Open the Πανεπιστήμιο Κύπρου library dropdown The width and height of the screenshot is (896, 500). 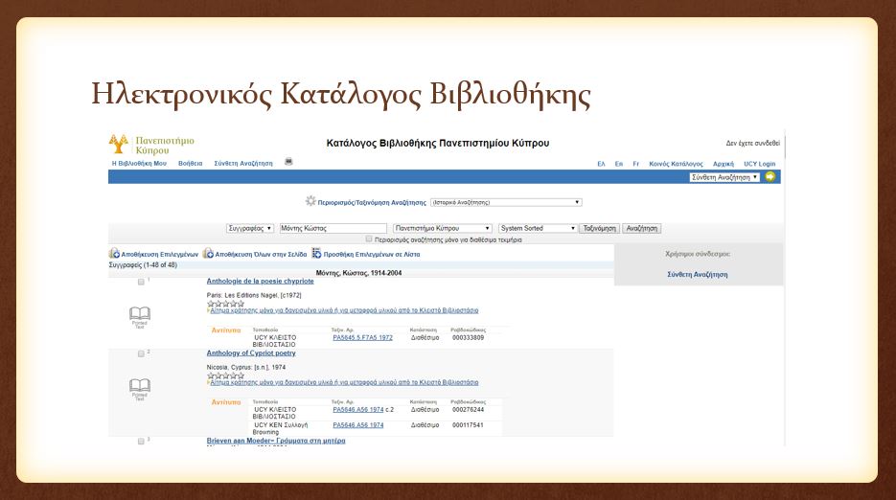click(443, 228)
